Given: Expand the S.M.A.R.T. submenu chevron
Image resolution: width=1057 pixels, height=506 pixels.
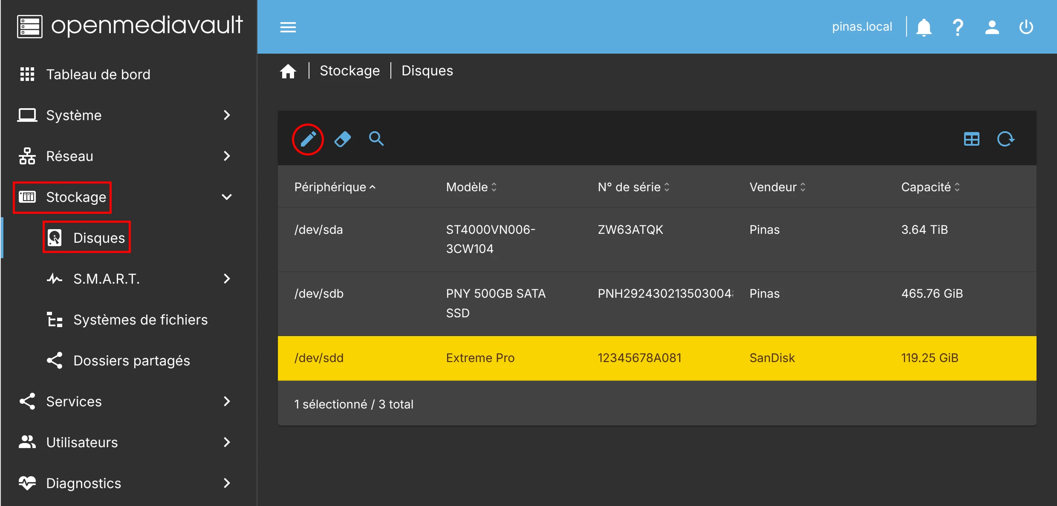Looking at the screenshot, I should coord(227,279).
